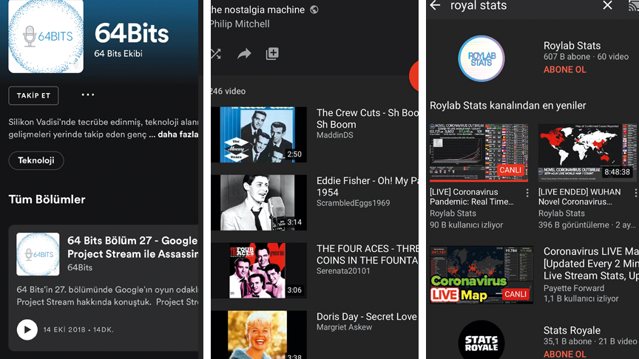The image size is (639, 359).
Task: Shuffle the nostalgia machine playlist
Action: pos(215,53)
